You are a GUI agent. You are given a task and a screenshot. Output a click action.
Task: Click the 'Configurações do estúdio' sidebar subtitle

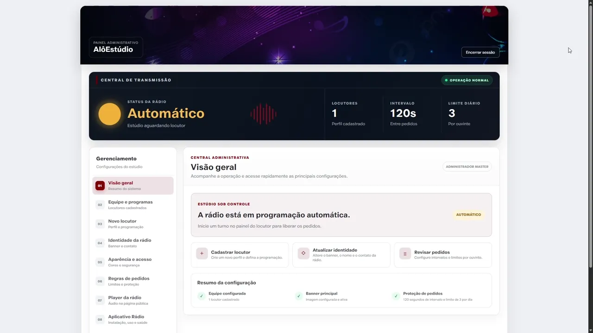[120, 167]
